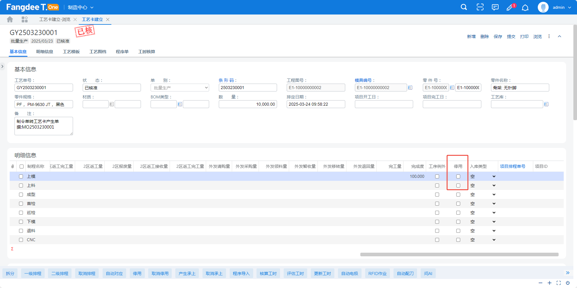This screenshot has width=577, height=288.
Task: Click the scan code icon
Action: 480,7
